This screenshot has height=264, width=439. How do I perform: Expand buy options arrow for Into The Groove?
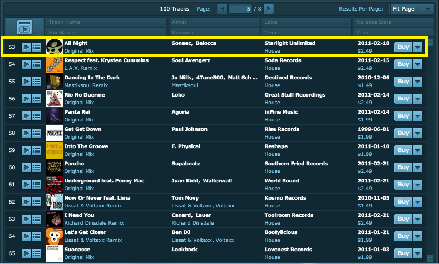pos(418,150)
